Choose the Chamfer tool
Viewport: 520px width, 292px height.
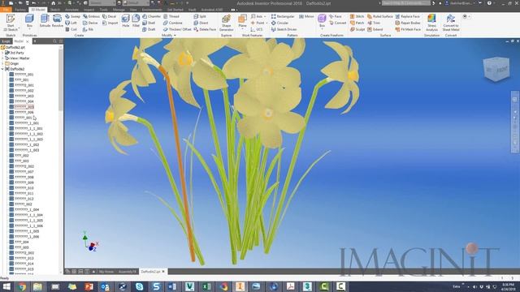pos(152,16)
